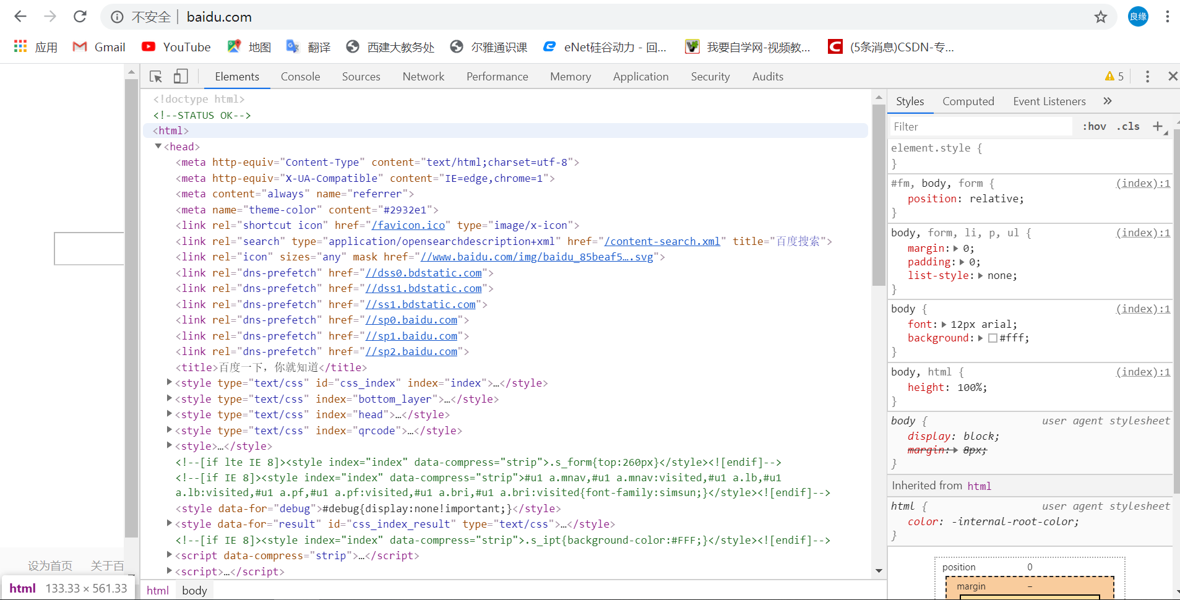Viewport: 1180px width, 600px height.
Task: Open the YouTube bookmark
Action: (176, 46)
